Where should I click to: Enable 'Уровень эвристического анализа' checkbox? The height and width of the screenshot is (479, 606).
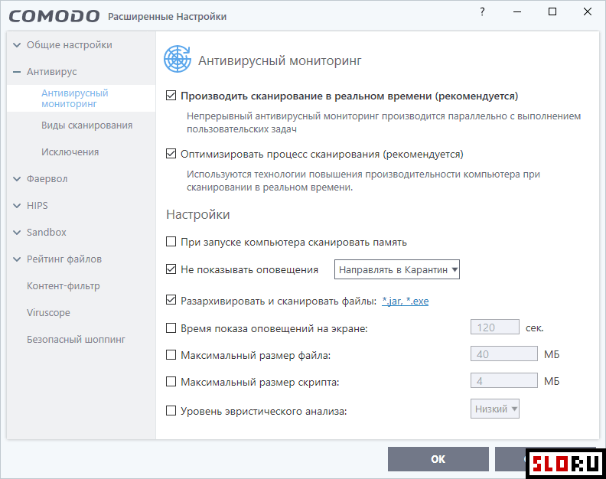pyautogui.click(x=171, y=410)
